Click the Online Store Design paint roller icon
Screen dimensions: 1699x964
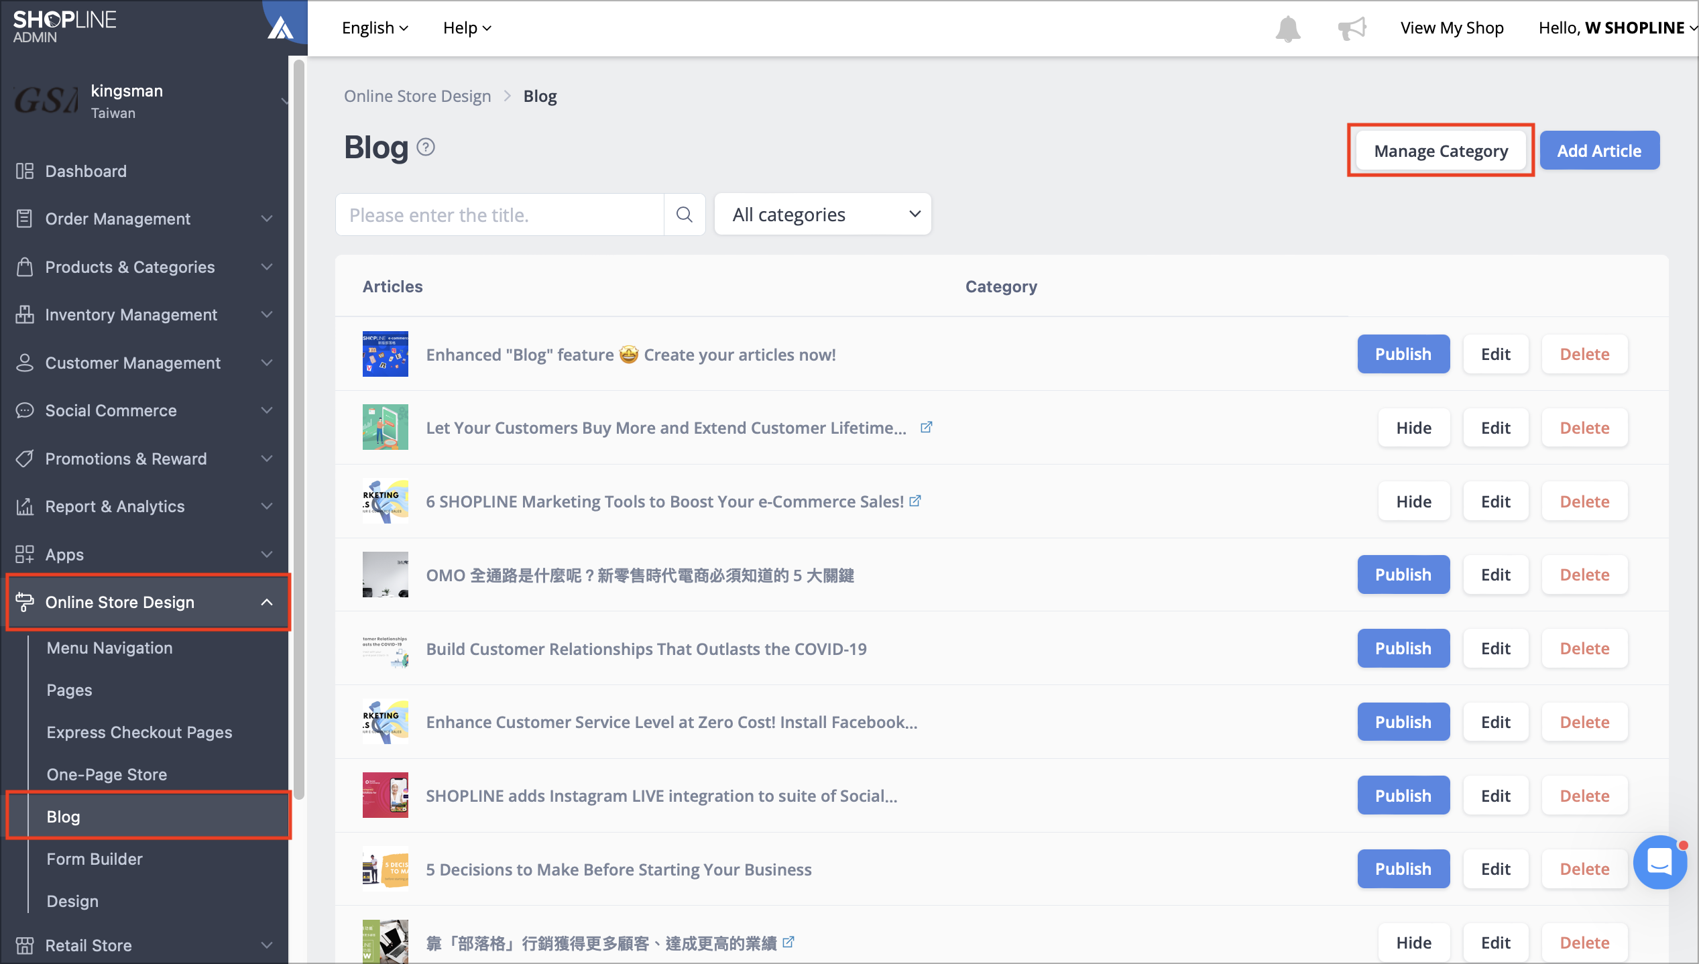[x=25, y=602]
